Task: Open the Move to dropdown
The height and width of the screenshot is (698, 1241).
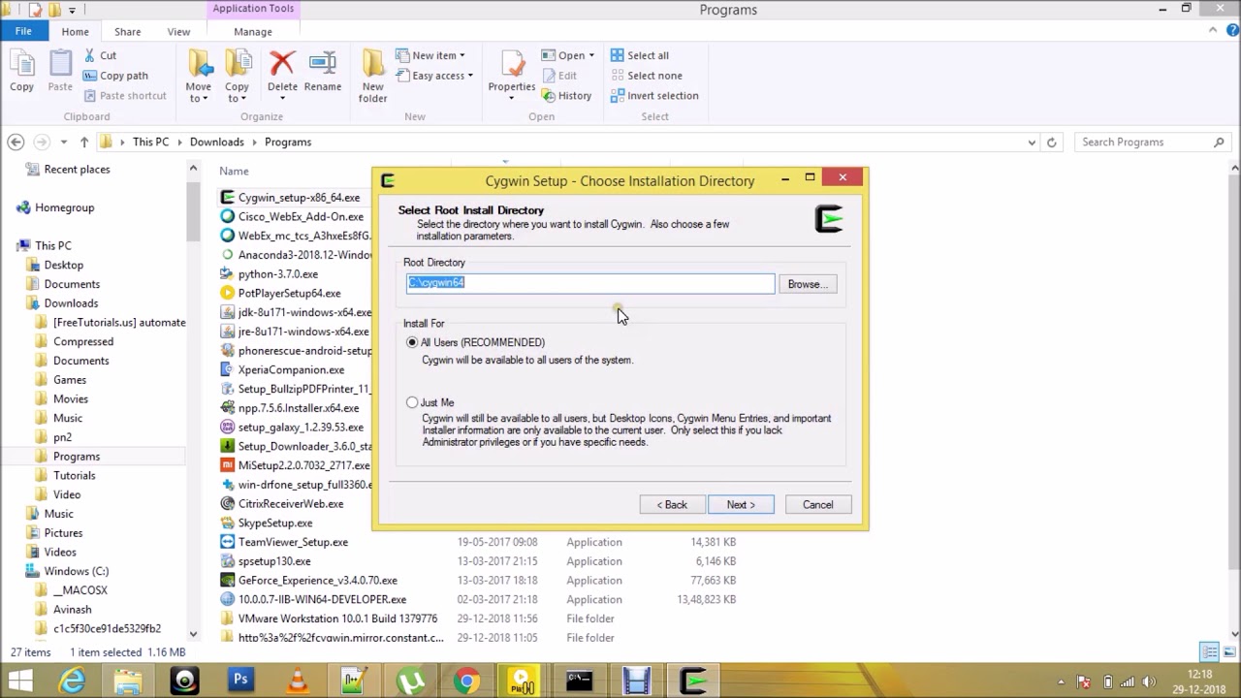Action: [198, 92]
